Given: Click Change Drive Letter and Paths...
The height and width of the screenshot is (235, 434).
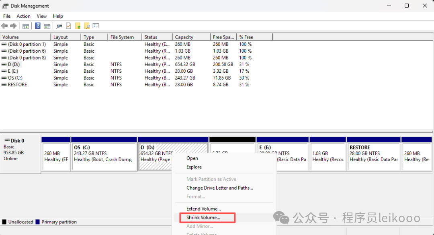Looking at the screenshot, I should (x=219, y=188).
